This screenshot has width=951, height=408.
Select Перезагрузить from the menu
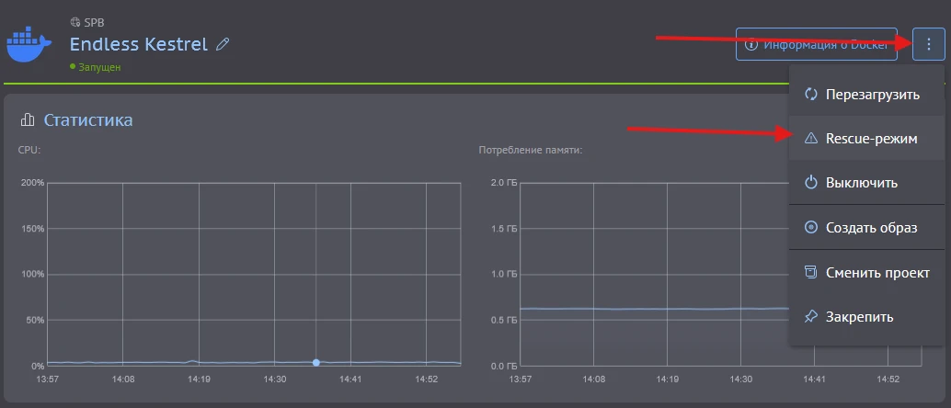pyautogui.click(x=866, y=95)
